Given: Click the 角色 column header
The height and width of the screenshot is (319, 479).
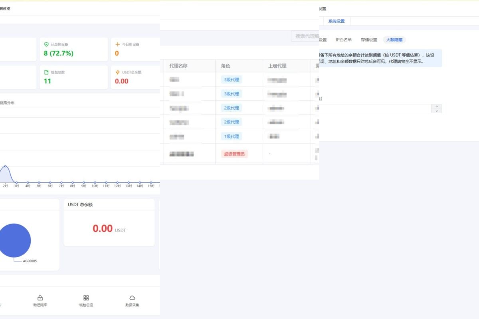Looking at the screenshot, I should (226, 66).
